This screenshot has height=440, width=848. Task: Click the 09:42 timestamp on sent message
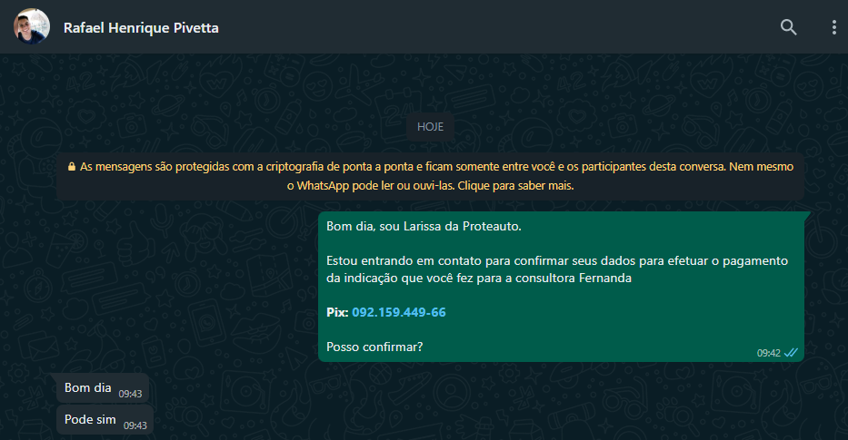pyautogui.click(x=769, y=353)
